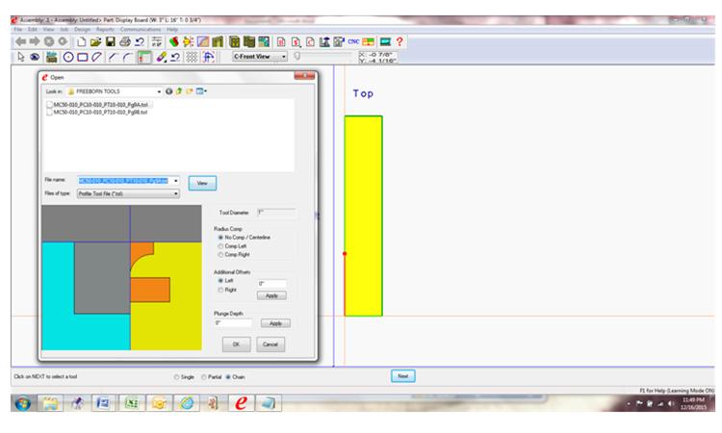Viewport: 722px width, 433px height.
Task: Click the View button in the dialog
Action: click(202, 182)
